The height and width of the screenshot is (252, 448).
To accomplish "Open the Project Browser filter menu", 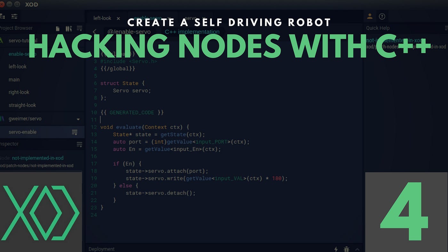I will pyautogui.click(x=79, y=28).
